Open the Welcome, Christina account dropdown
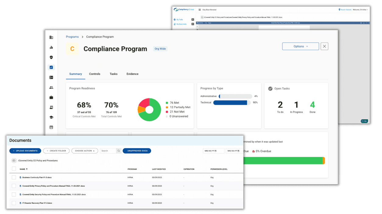The width and height of the screenshot is (382, 214). tap(359, 9)
